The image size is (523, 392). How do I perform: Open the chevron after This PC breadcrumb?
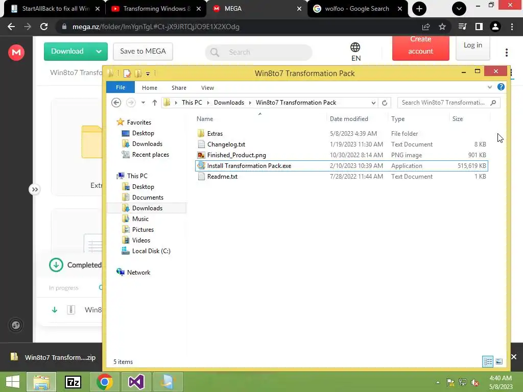point(208,103)
